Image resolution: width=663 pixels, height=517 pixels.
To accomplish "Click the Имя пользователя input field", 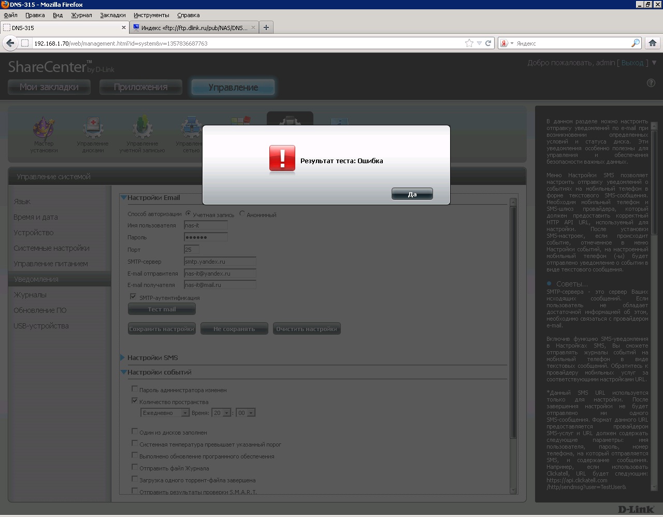I will 206,225.
